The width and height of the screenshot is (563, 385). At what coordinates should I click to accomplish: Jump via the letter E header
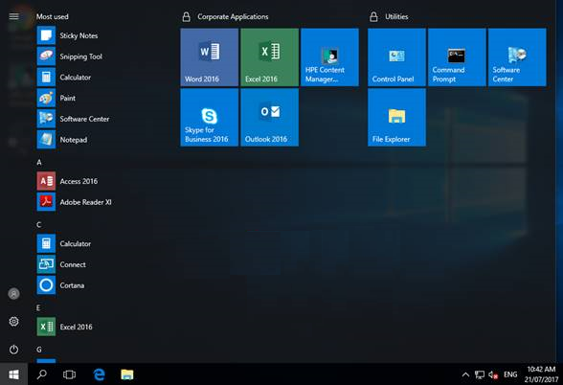click(x=38, y=307)
